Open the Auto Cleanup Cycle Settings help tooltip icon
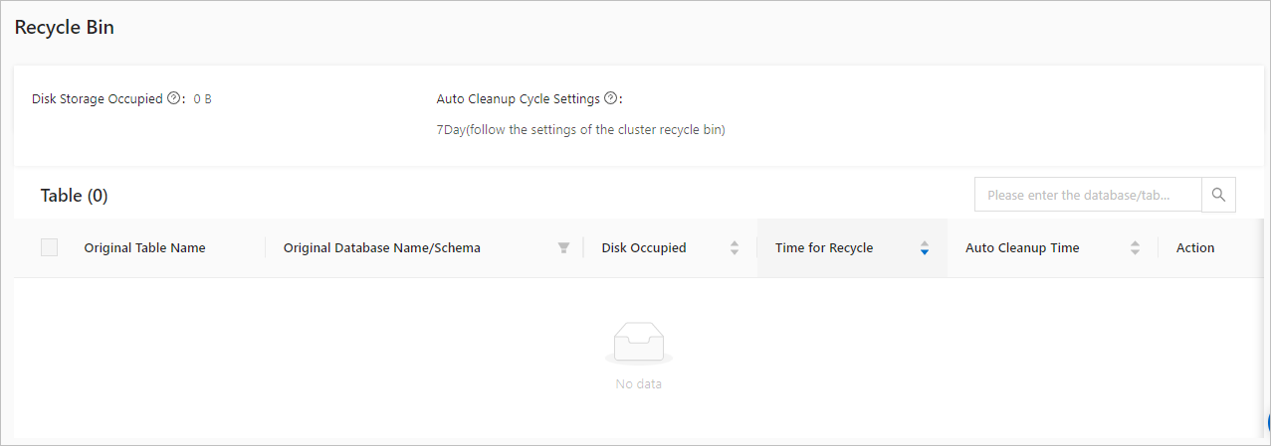The width and height of the screenshot is (1271, 446). click(610, 98)
